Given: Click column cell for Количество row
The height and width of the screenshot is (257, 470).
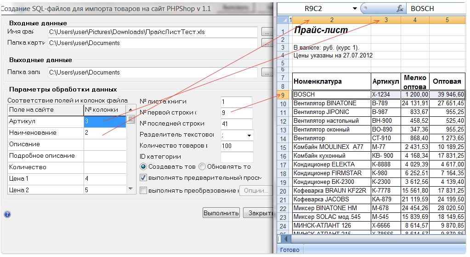Looking at the screenshot, I should pos(105,167).
